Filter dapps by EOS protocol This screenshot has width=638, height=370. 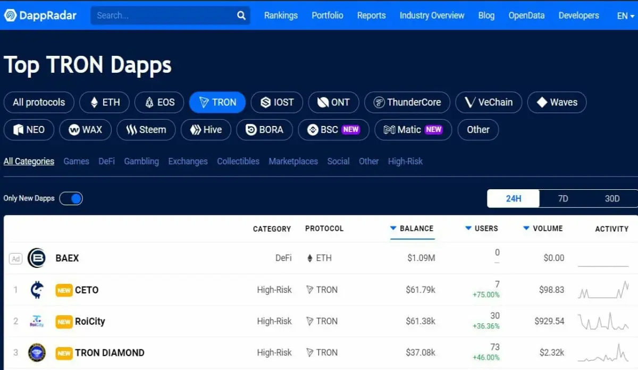coord(159,102)
